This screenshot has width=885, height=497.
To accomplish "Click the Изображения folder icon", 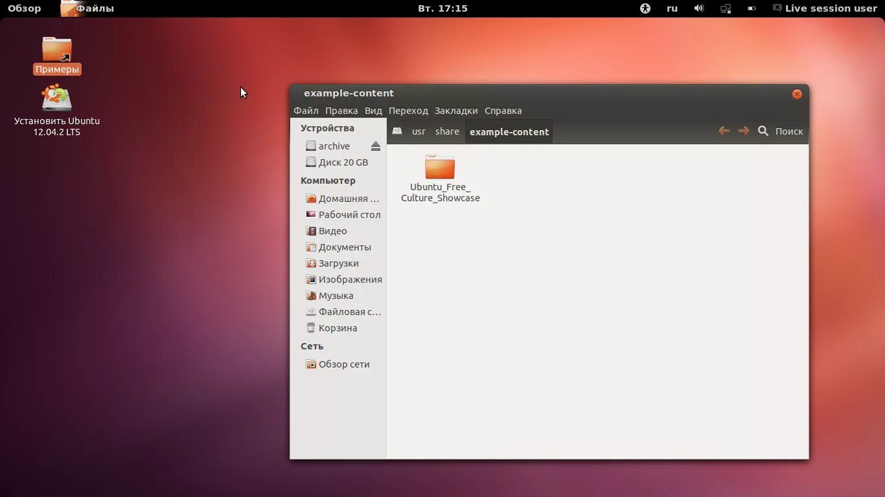I will tap(311, 280).
